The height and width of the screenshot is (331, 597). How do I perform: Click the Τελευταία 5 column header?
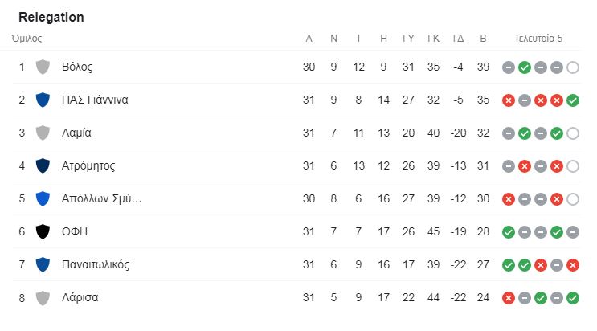(538, 39)
